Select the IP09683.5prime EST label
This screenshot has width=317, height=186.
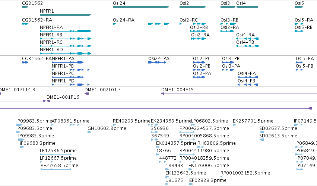click(34, 128)
